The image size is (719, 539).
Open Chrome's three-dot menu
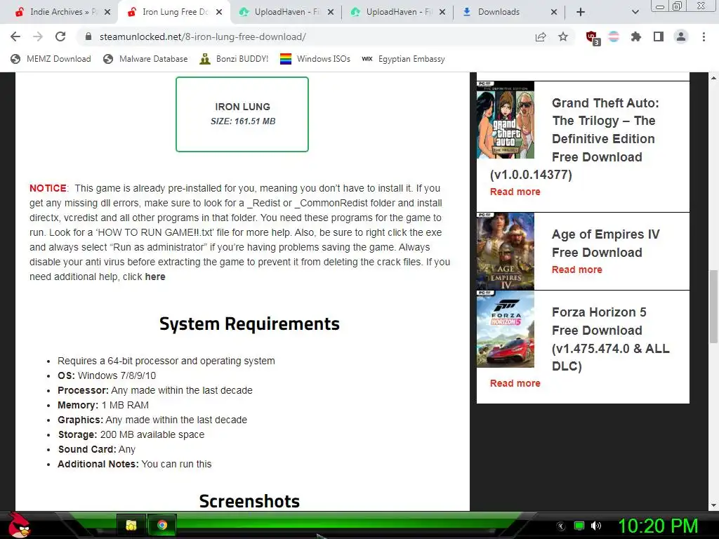tap(704, 36)
